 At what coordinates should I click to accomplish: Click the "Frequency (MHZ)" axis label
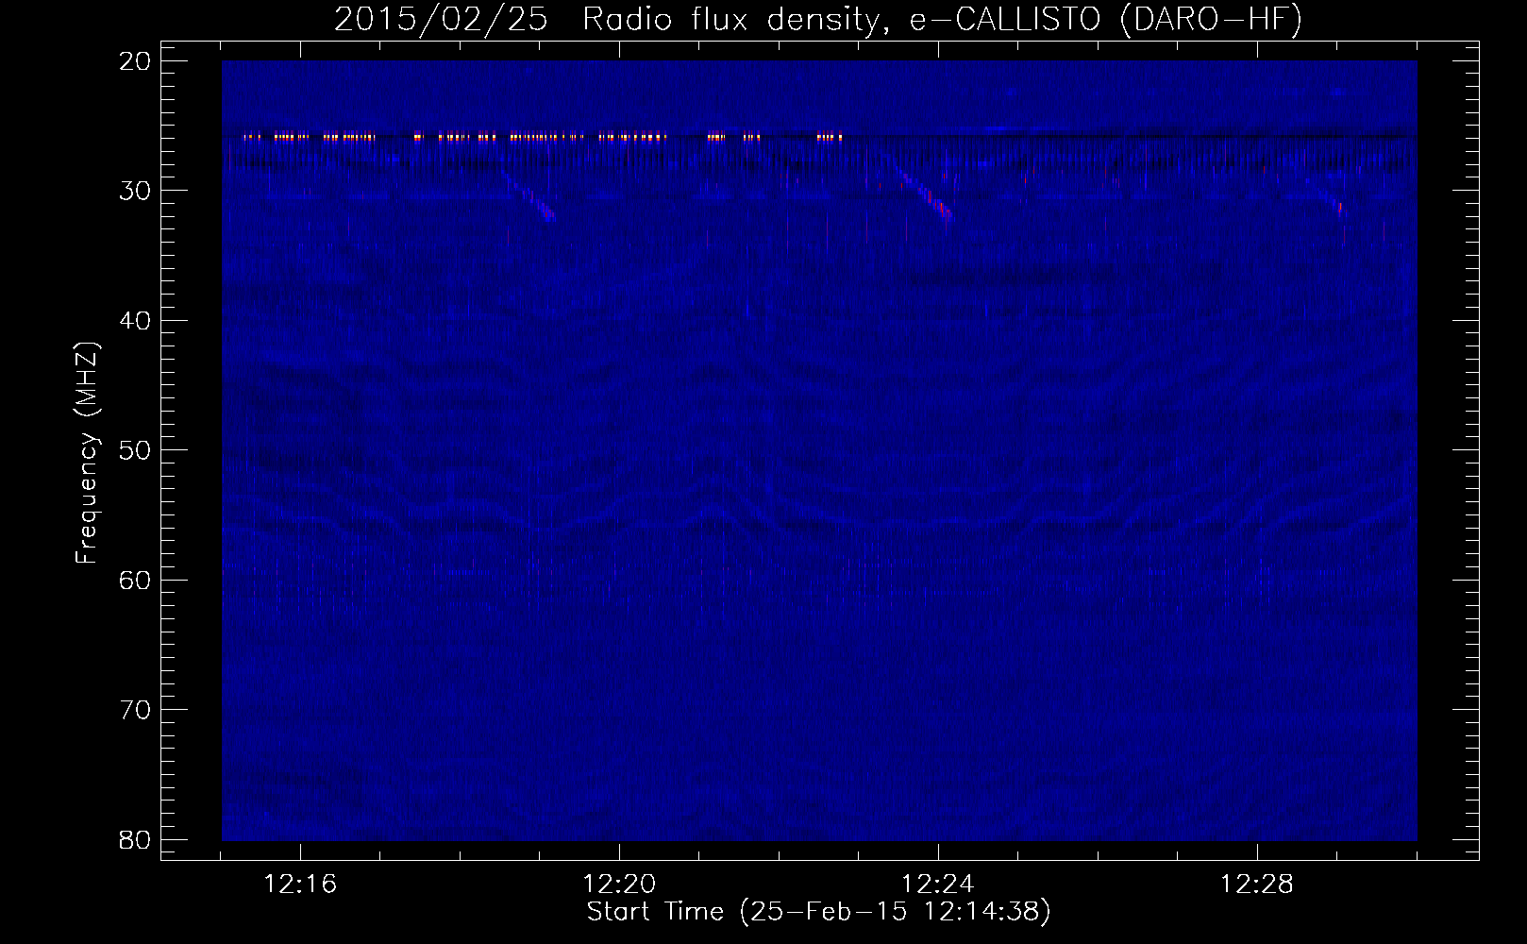87,453
